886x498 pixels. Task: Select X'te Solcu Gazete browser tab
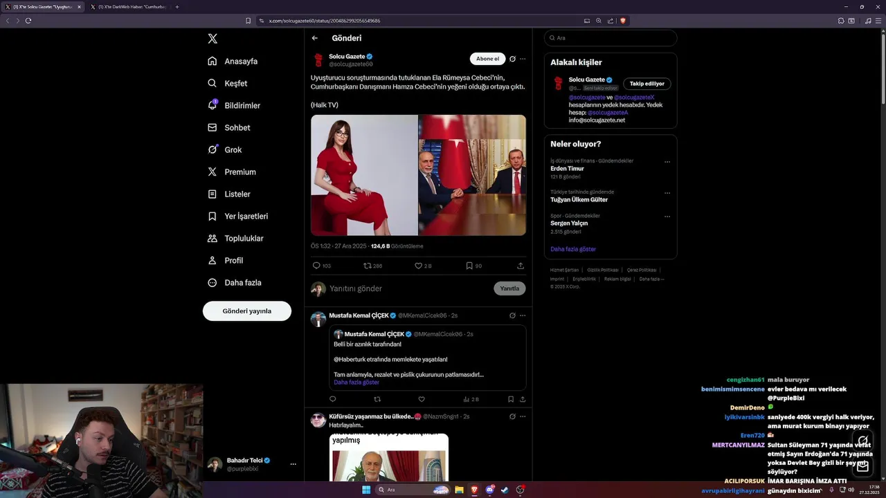point(43,7)
